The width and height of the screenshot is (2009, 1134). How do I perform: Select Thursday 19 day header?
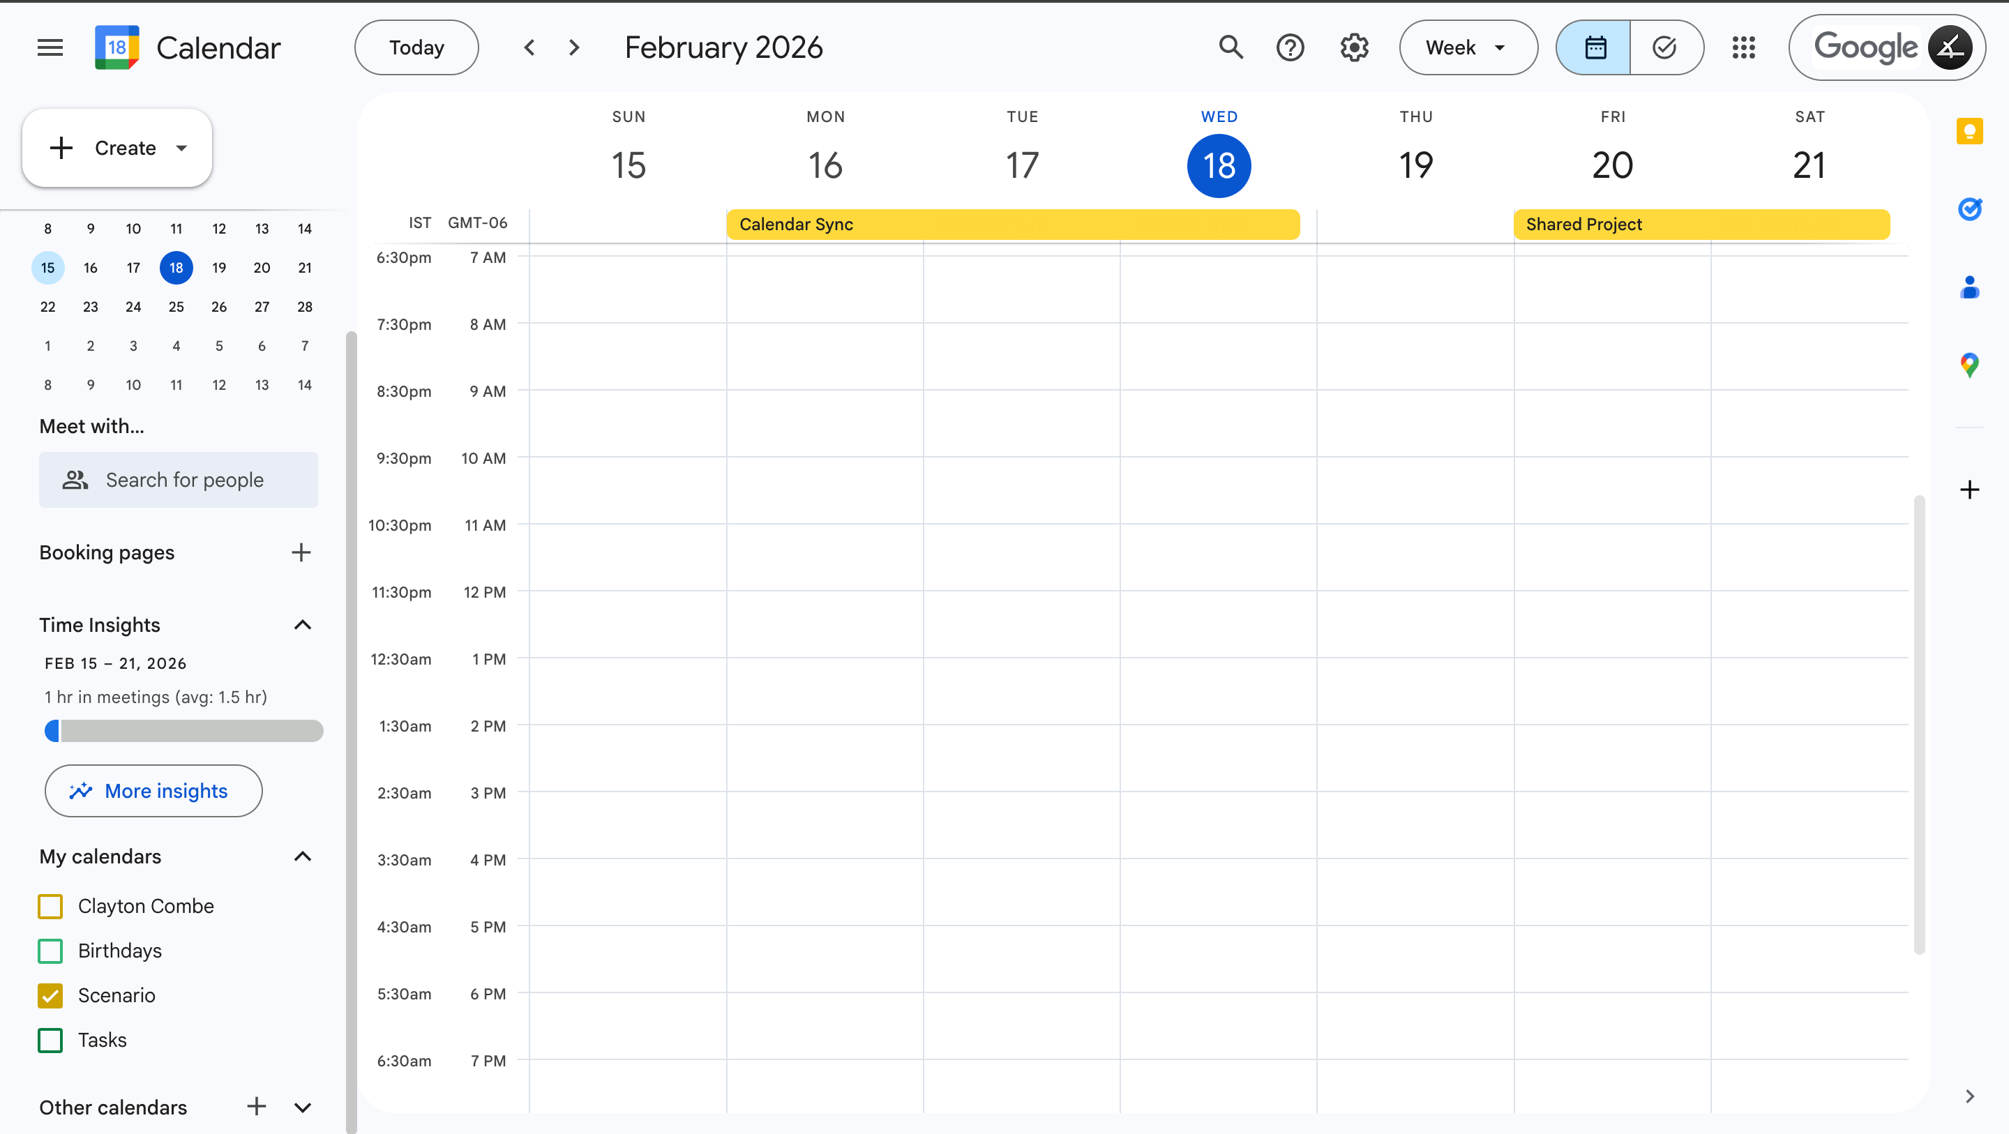(1415, 165)
